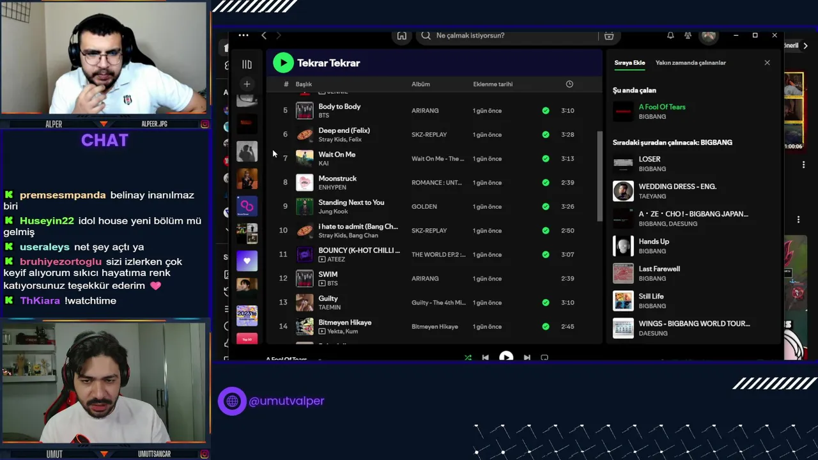Sort by the Başlık column
This screenshot has height=460, width=818.
(304, 84)
